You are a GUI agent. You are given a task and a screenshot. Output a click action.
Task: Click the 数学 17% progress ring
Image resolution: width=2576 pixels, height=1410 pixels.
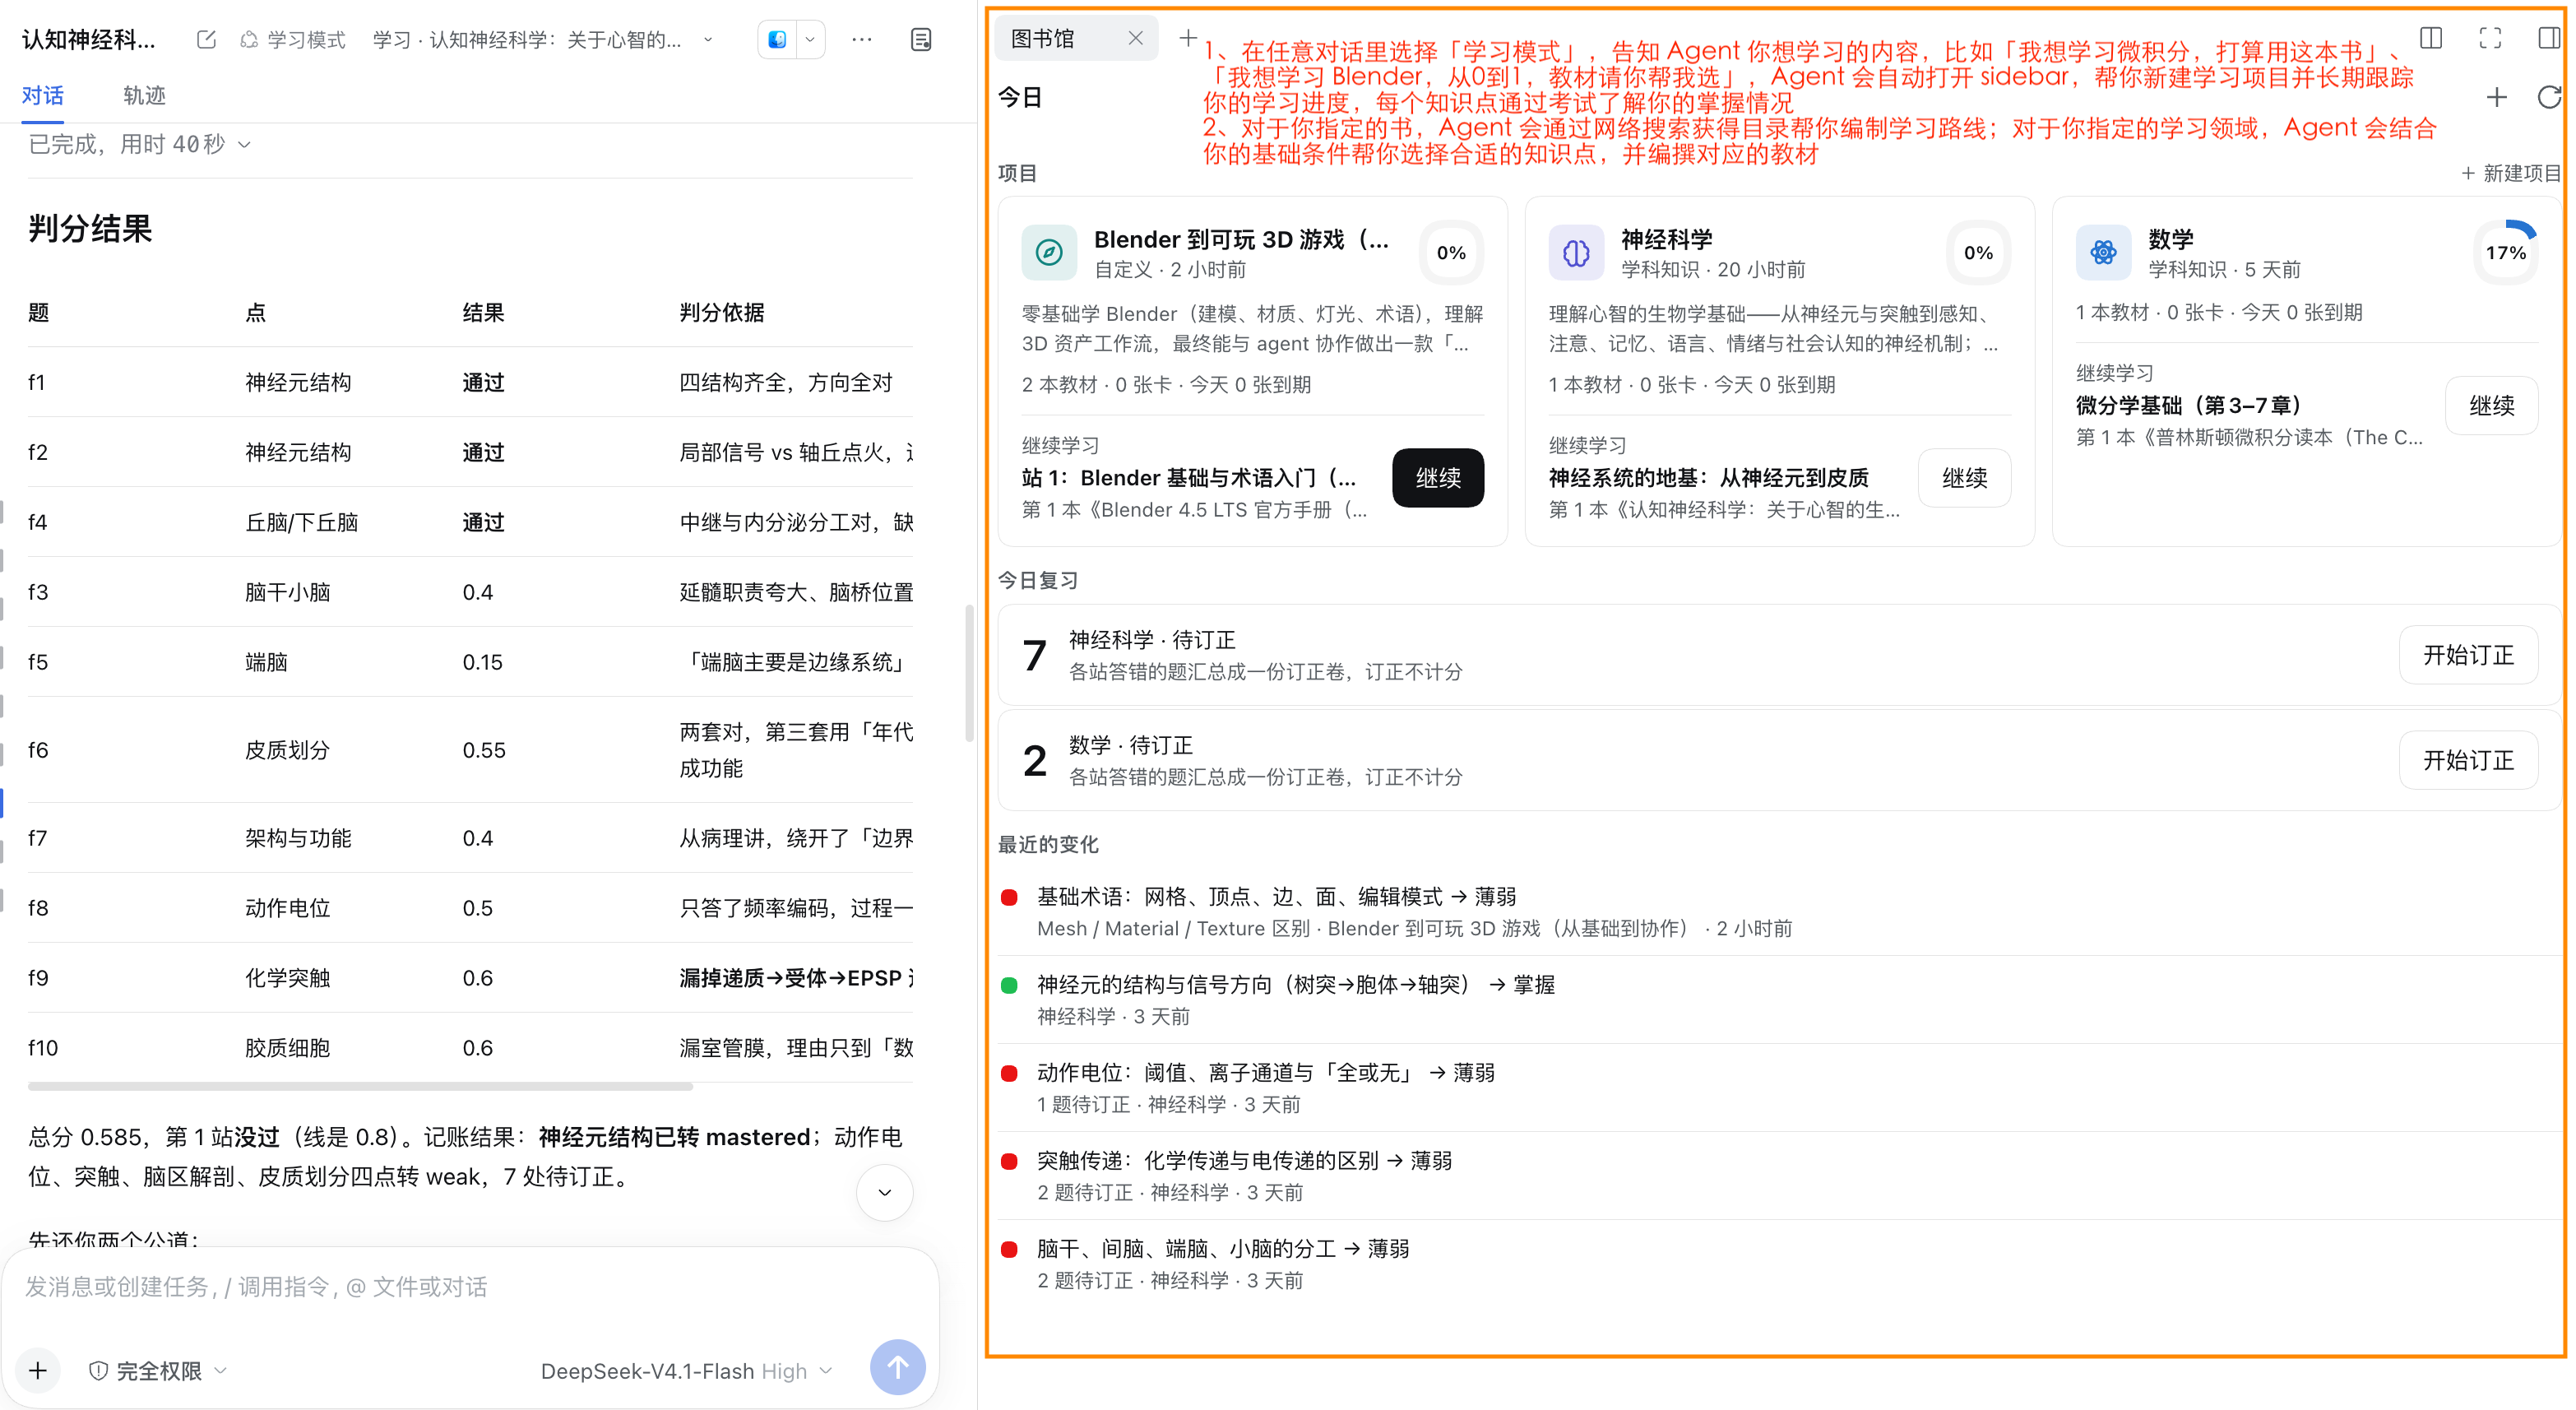[2505, 252]
